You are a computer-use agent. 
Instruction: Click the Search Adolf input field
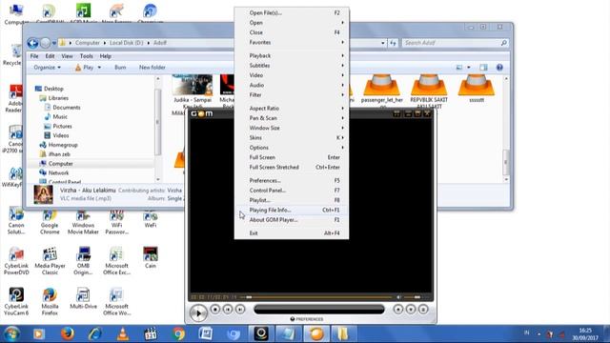(455, 43)
